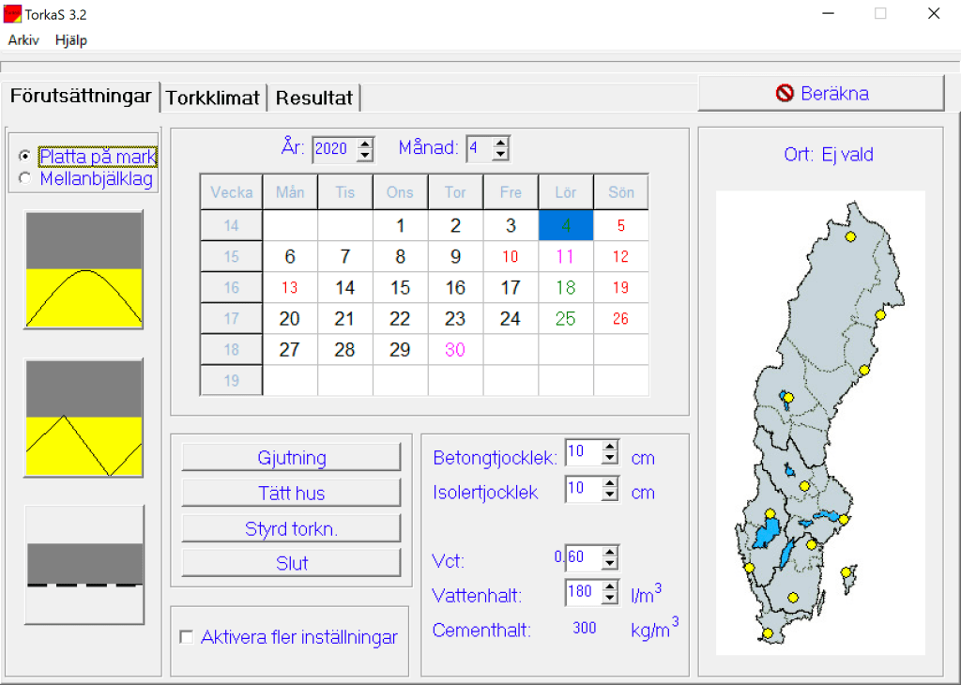
Task: Switch to the Torkklimat tab
Action: coord(213,98)
